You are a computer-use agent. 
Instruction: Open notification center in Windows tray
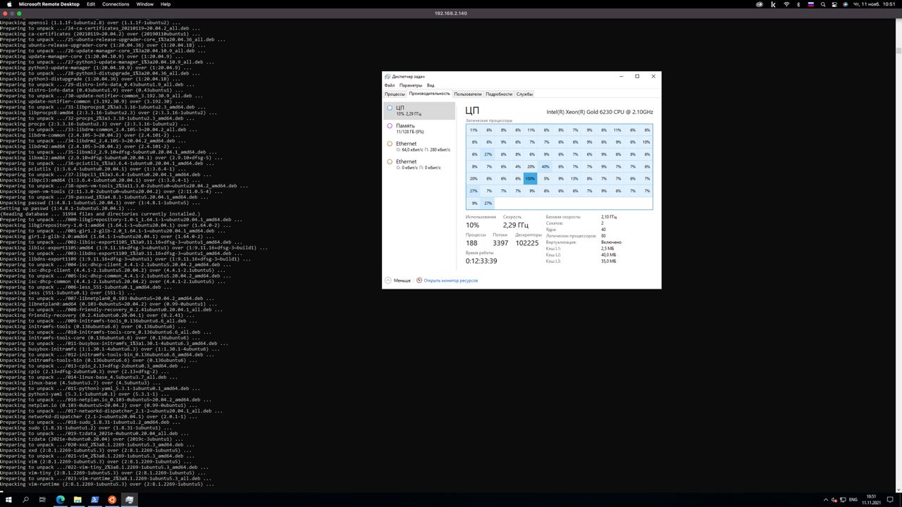tap(891, 499)
